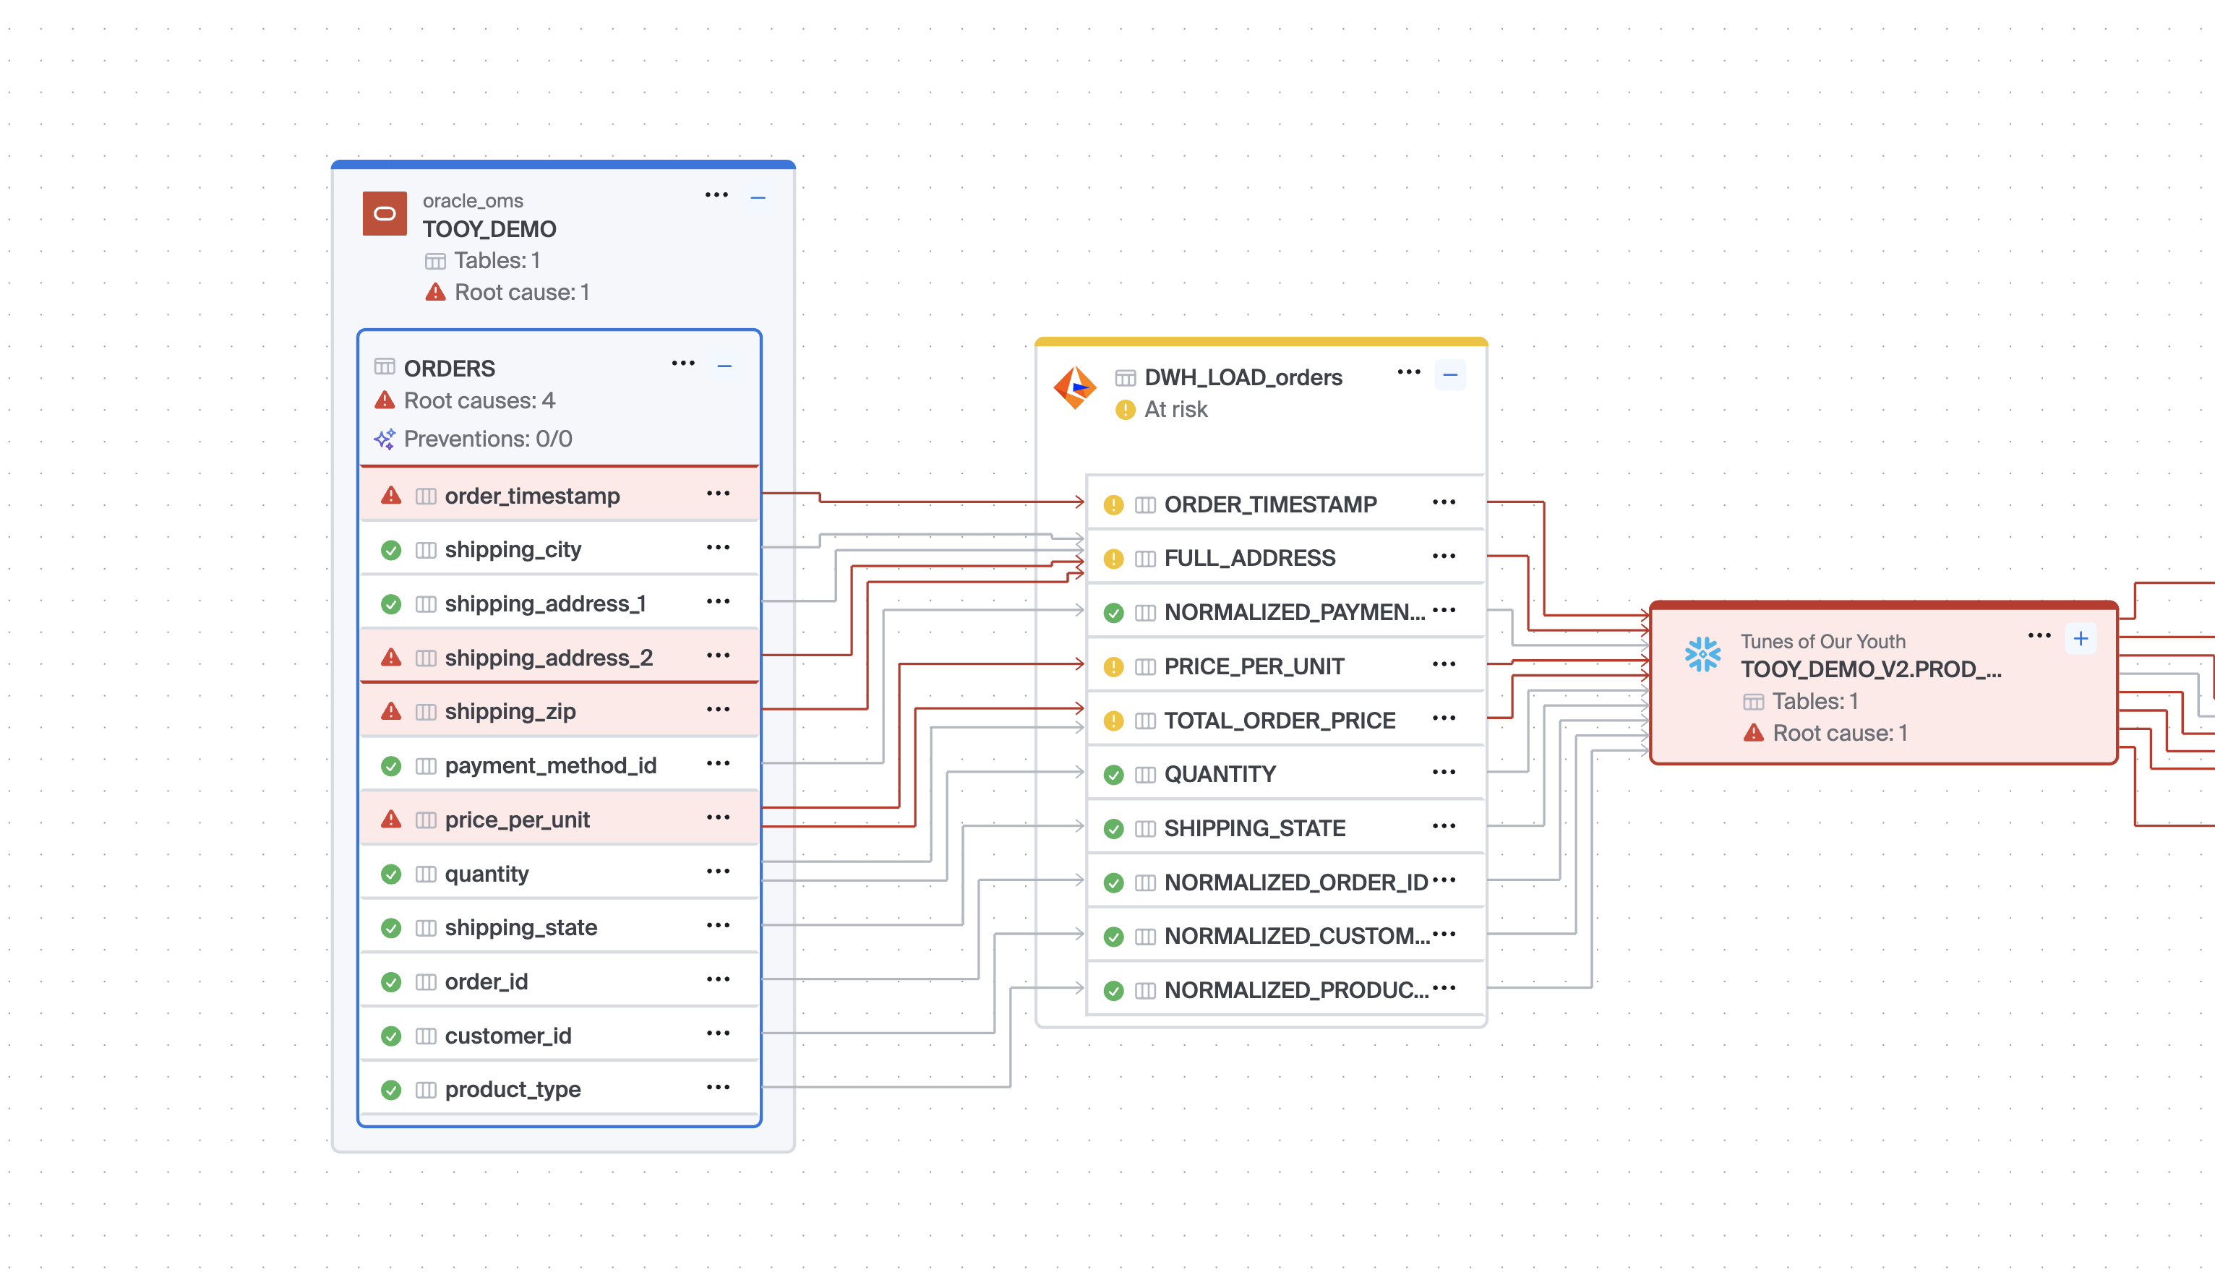Click the Root cause warning icon under TOOY_DEMO
This screenshot has height=1285, width=2215.
(435, 292)
